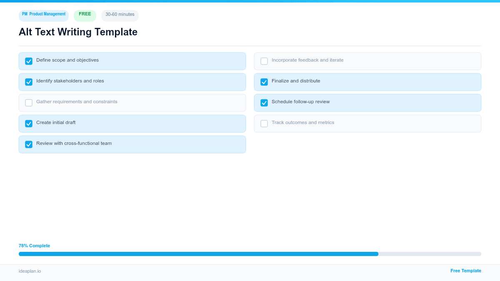
Task: Select the PM Product Management badge
Action: [x=43, y=15]
